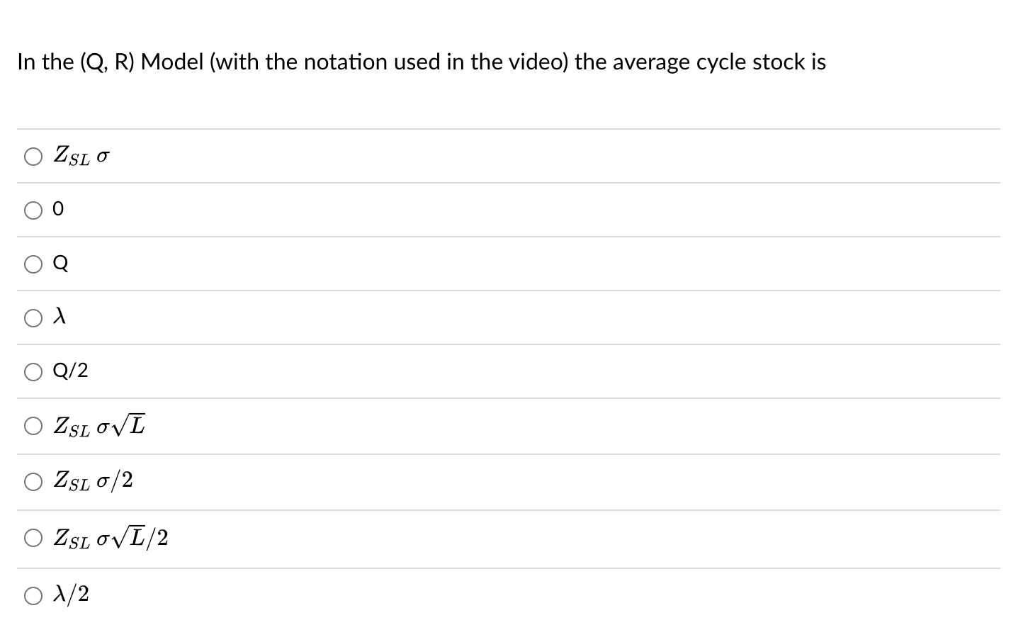Click the Z_SL σ label text
This screenshot has height=642, width=1023.
click(x=80, y=155)
